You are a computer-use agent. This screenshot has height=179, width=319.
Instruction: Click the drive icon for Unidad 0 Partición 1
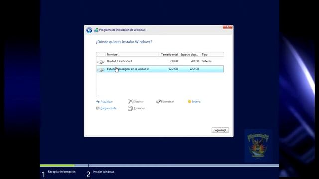101,61
